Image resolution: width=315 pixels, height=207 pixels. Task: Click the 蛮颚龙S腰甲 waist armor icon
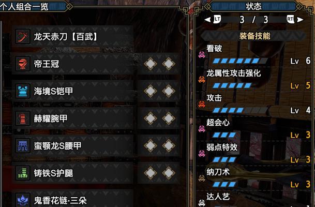(23, 146)
